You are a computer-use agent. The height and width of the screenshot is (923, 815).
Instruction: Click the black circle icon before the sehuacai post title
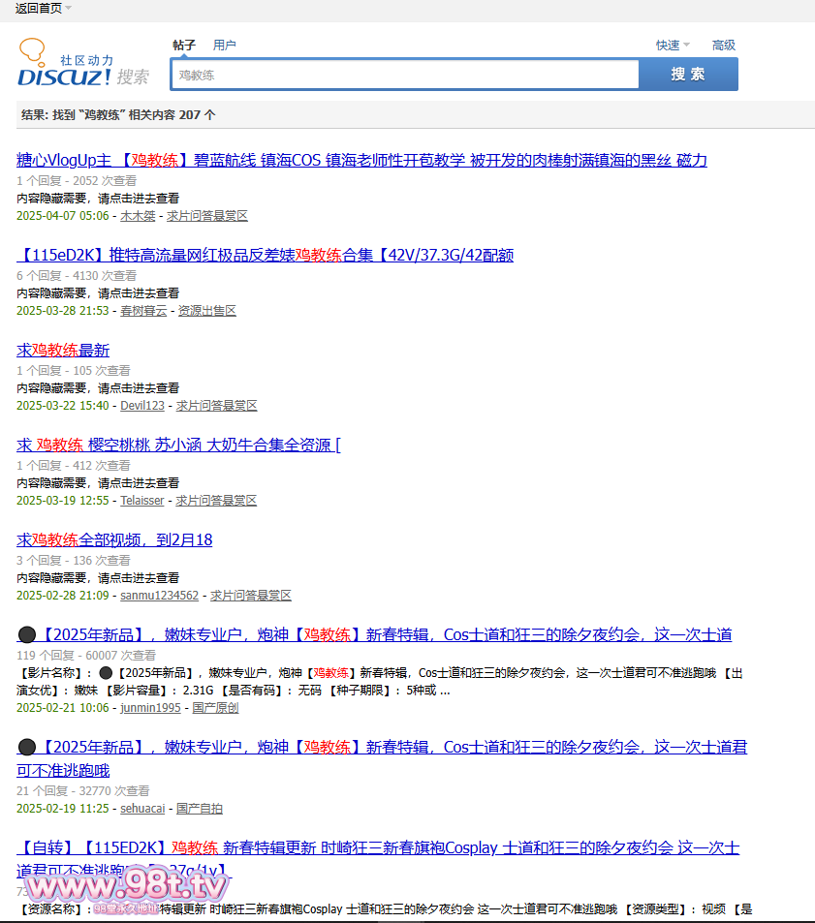(x=27, y=748)
